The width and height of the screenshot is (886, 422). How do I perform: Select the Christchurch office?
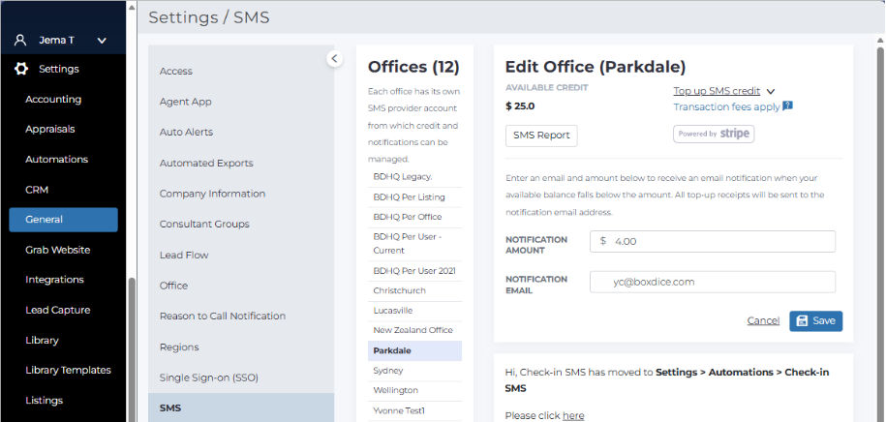click(x=414, y=290)
